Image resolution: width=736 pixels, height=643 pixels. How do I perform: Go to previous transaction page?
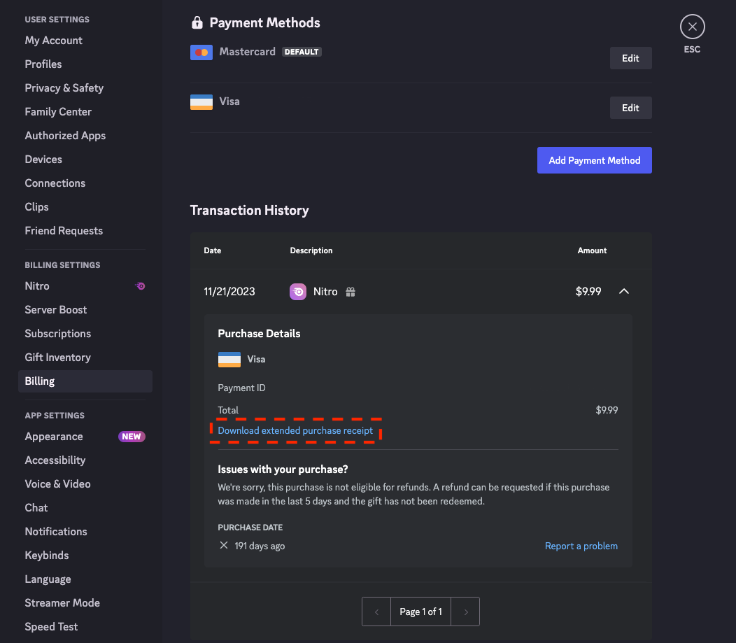pyautogui.click(x=376, y=612)
